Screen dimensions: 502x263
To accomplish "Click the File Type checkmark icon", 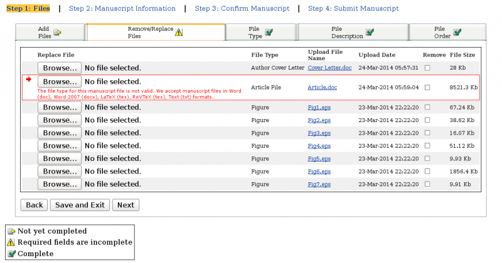I will [269, 33].
